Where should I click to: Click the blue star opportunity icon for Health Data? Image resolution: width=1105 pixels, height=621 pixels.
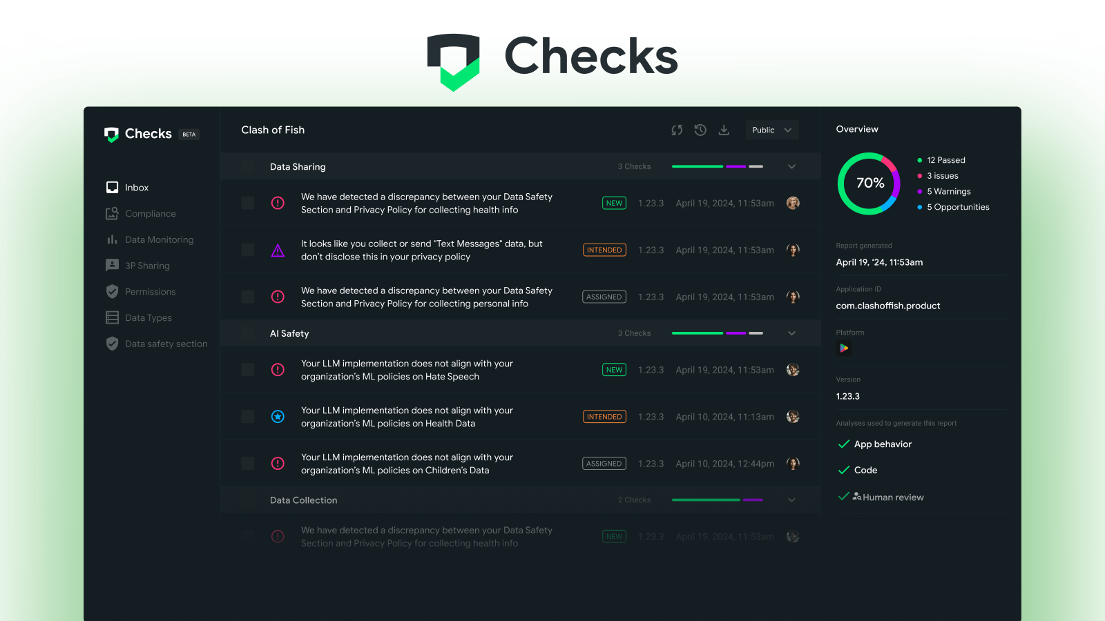coord(278,417)
